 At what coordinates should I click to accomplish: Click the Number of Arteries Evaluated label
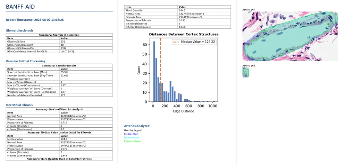click(x=25, y=95)
